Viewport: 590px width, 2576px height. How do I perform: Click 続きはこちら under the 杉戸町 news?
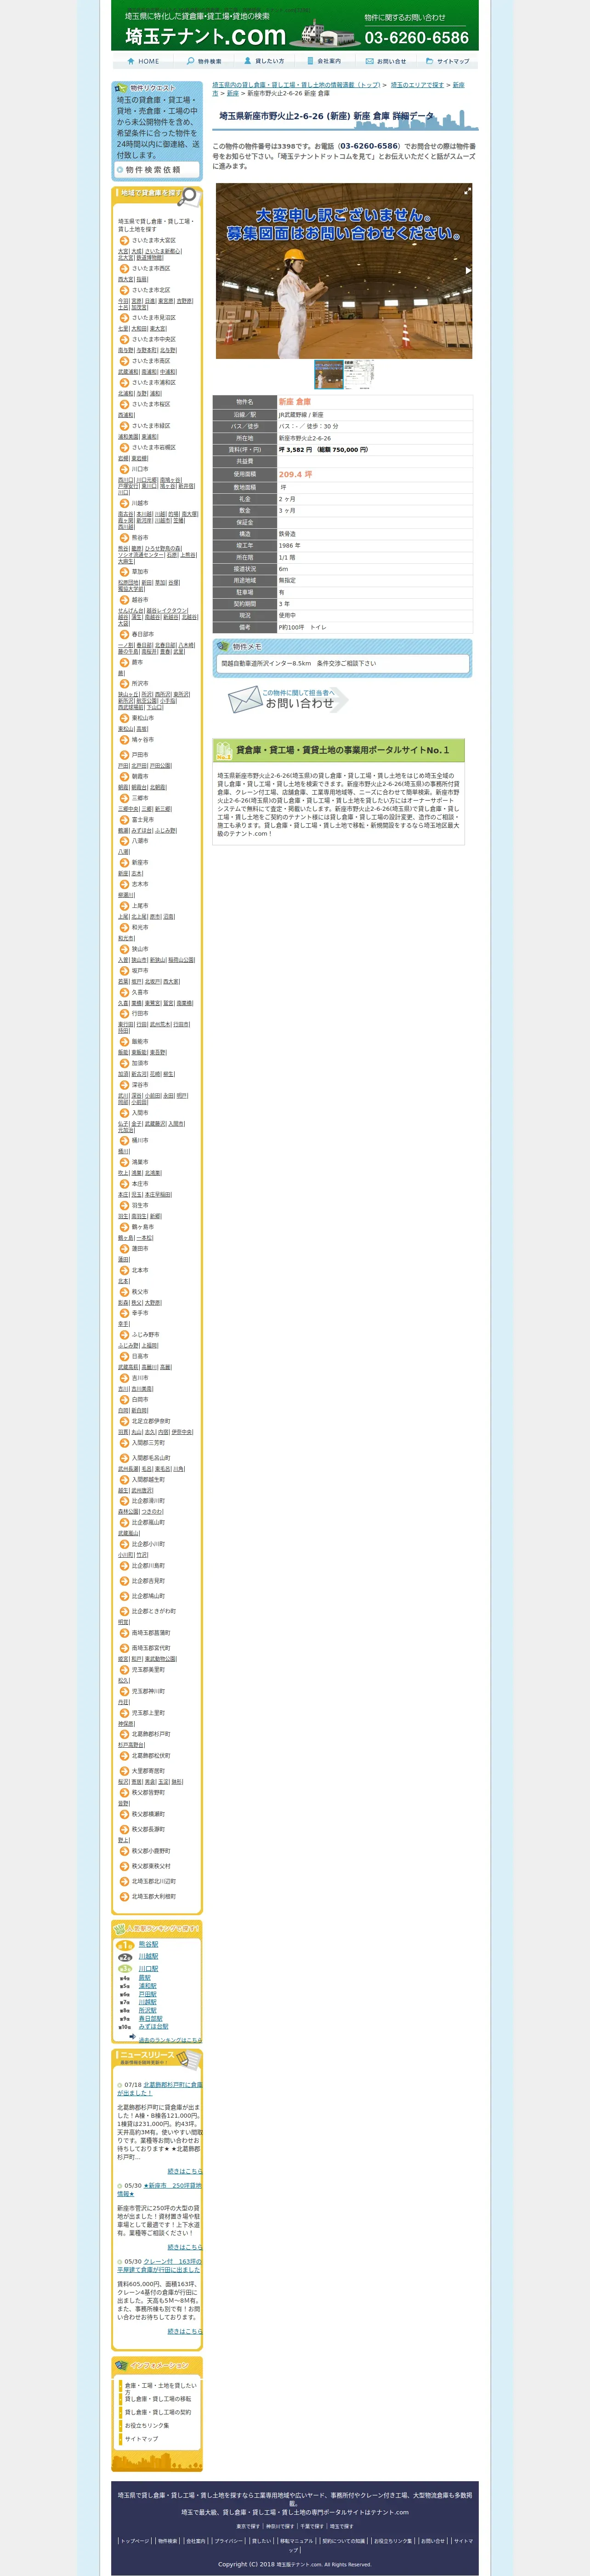[x=185, y=2172]
